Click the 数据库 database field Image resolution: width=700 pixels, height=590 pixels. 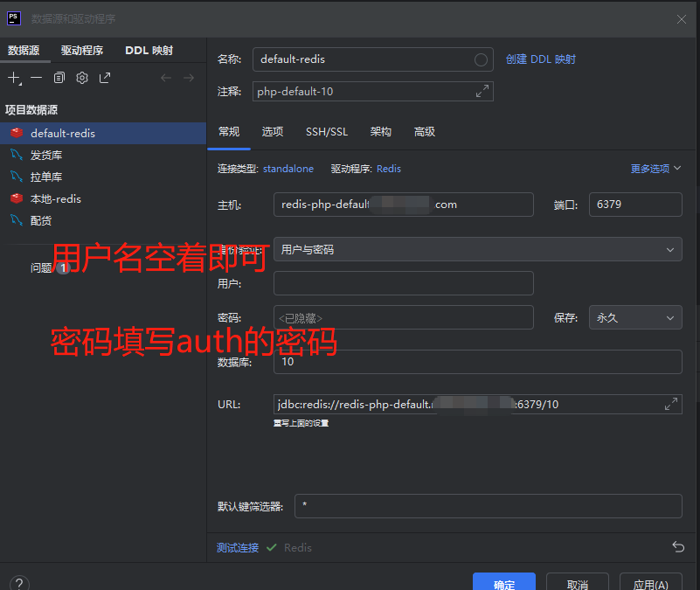tap(478, 362)
